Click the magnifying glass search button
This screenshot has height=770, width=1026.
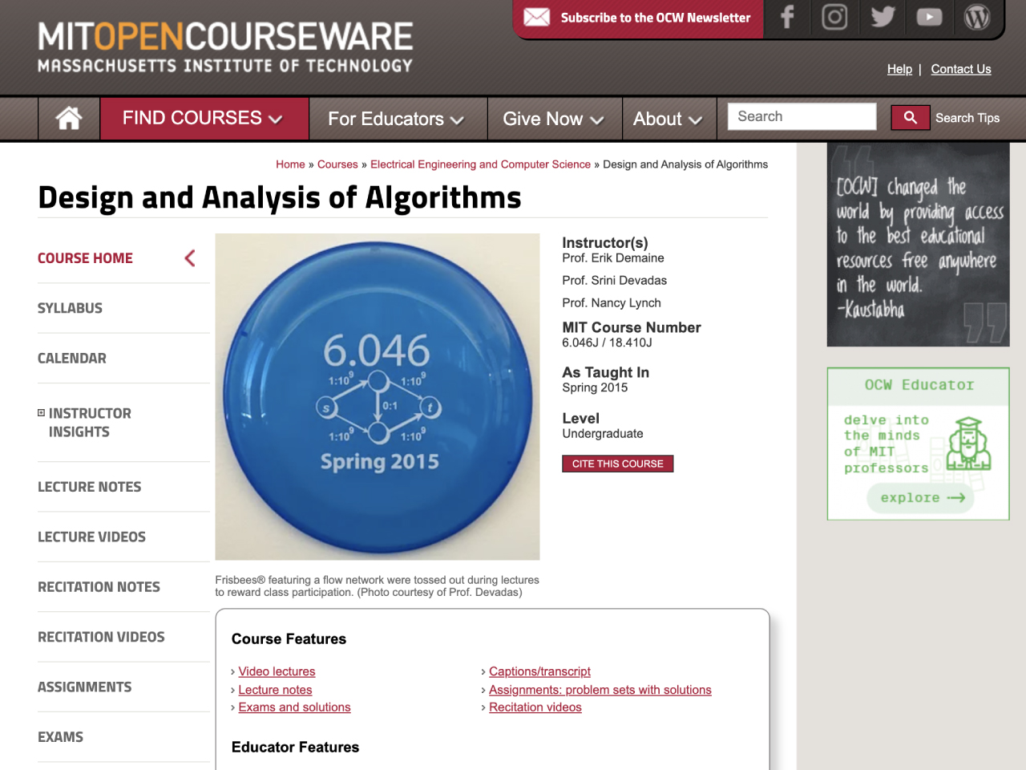(x=911, y=117)
